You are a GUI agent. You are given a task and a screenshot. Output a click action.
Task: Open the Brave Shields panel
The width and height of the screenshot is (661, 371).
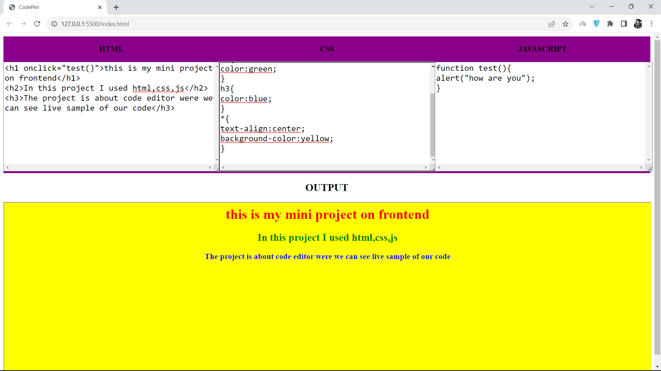coord(597,24)
